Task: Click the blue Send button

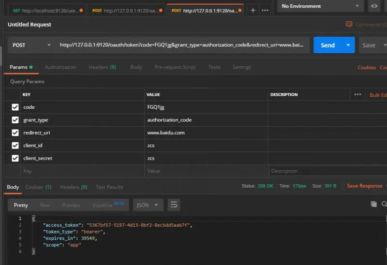Action: 327,45
